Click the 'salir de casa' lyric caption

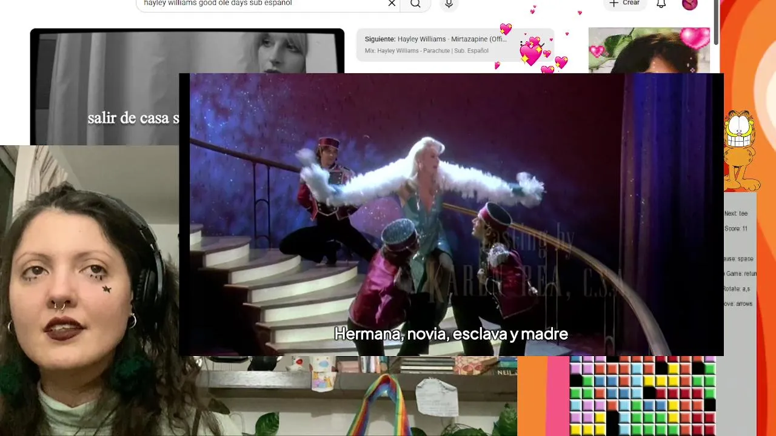tap(133, 118)
